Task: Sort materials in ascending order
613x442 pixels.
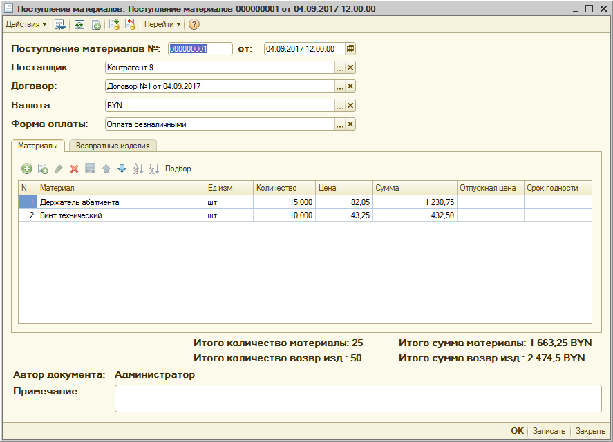Action: click(x=138, y=169)
